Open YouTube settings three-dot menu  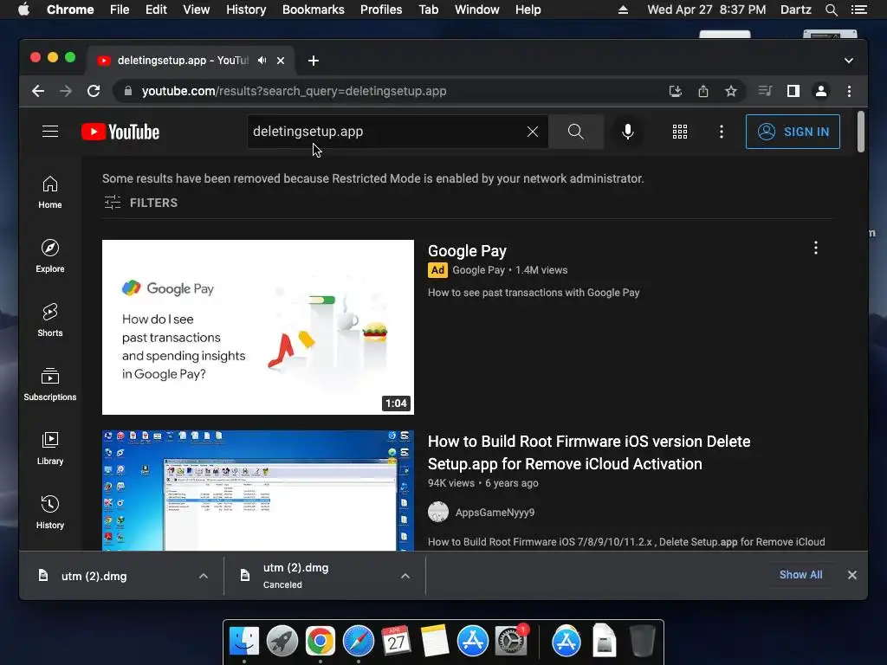[x=721, y=132]
